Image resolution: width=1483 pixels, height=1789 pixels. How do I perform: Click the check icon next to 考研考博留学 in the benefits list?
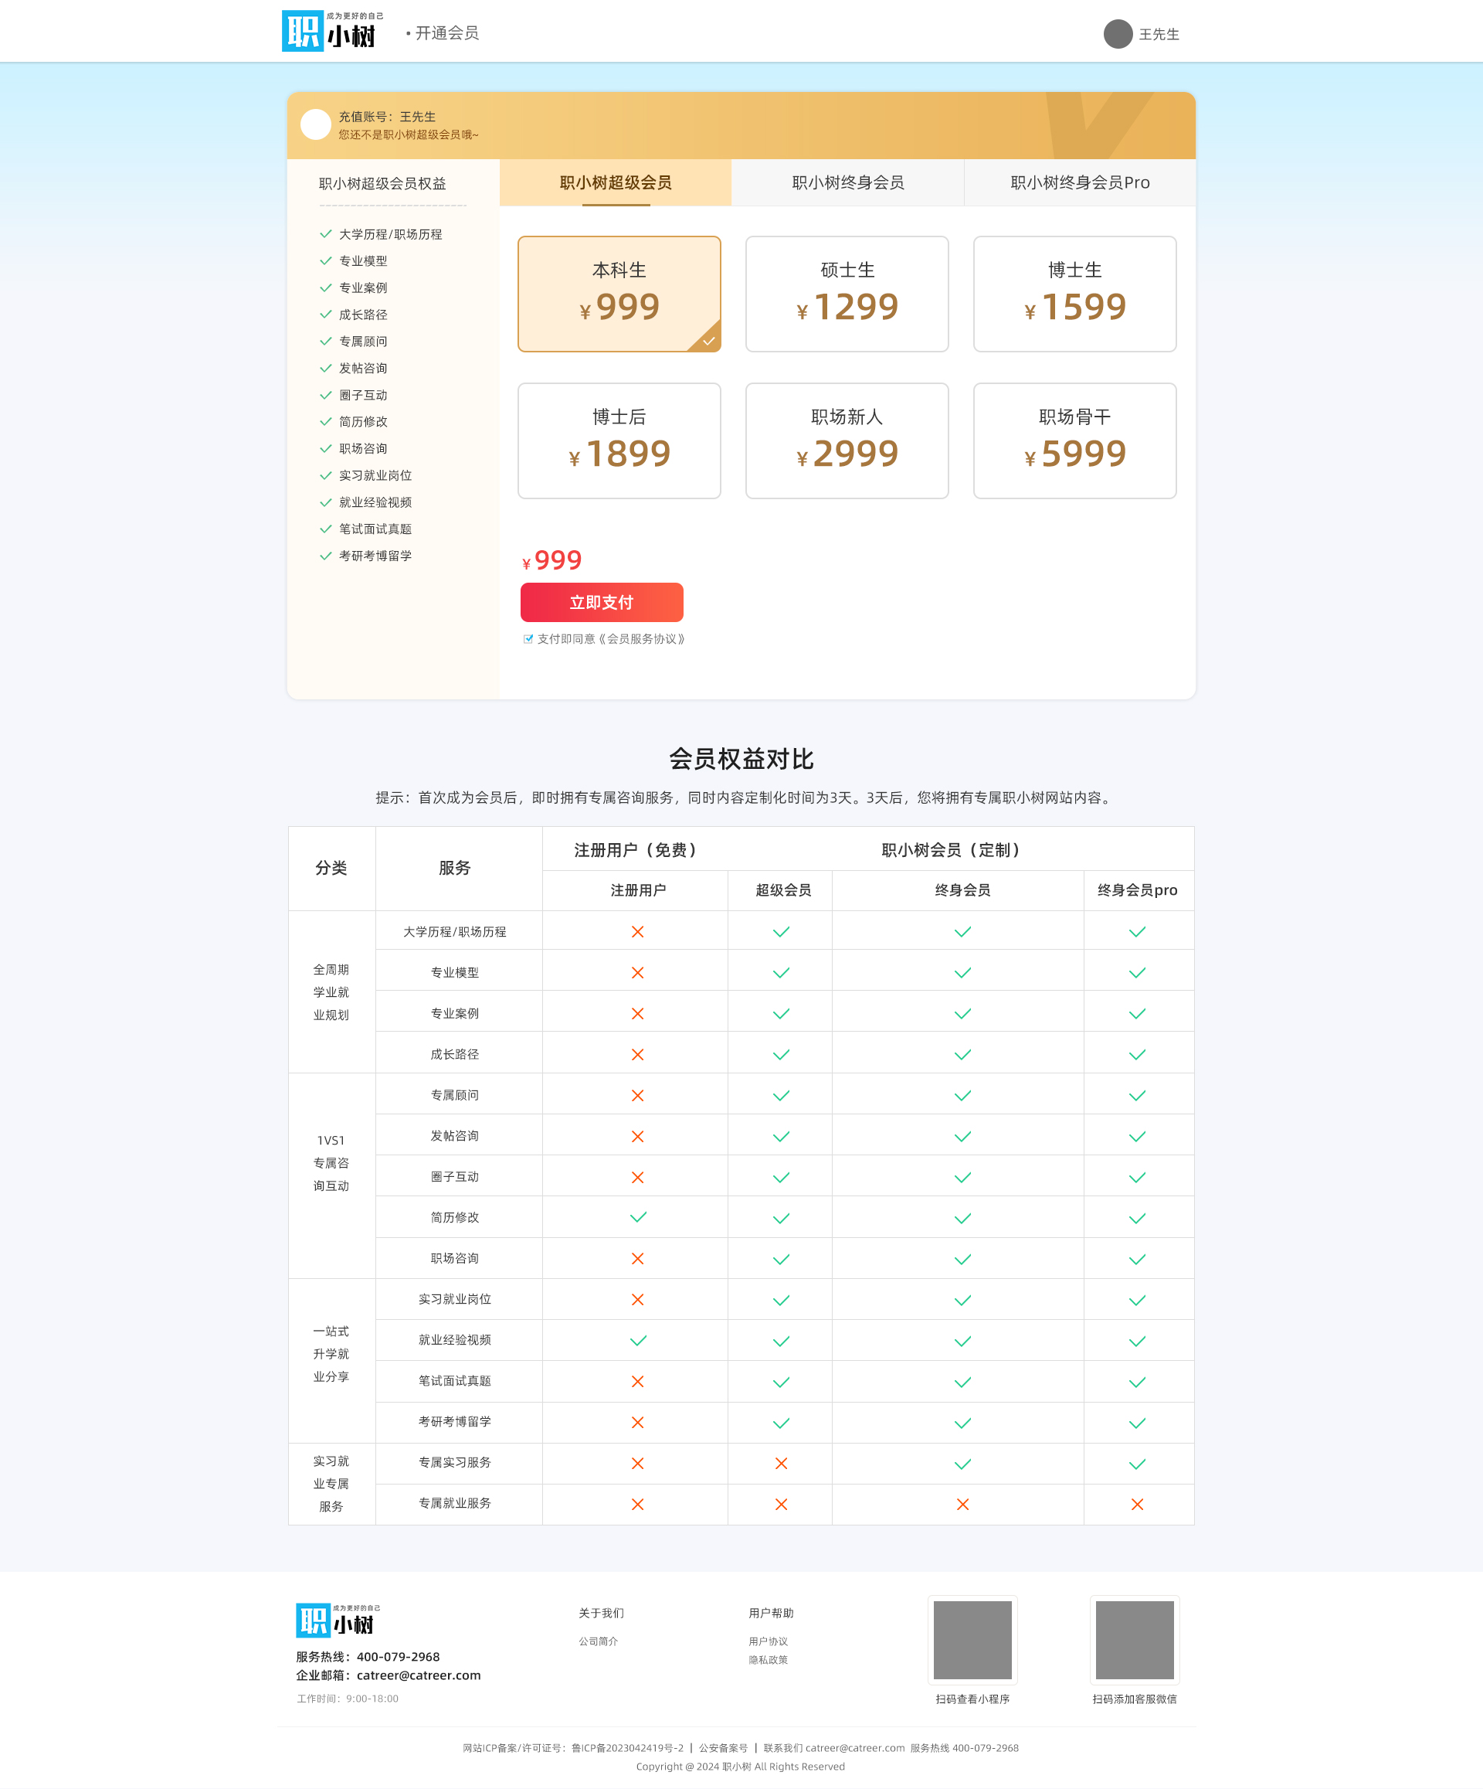pos(325,556)
